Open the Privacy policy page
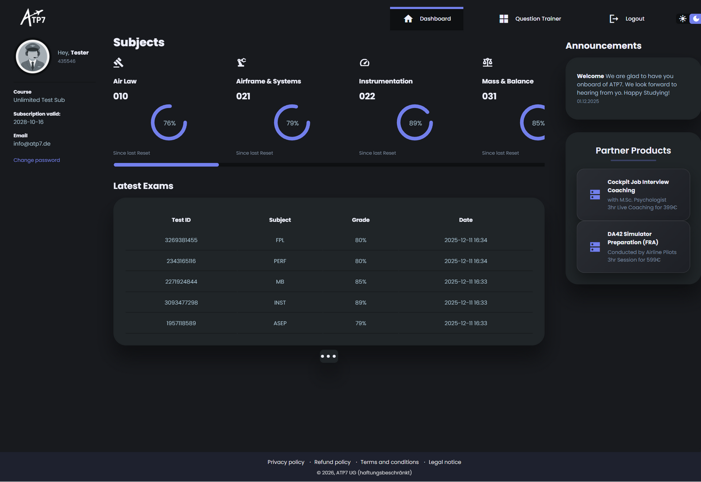Viewport: 701px width, 482px height. coord(286,462)
